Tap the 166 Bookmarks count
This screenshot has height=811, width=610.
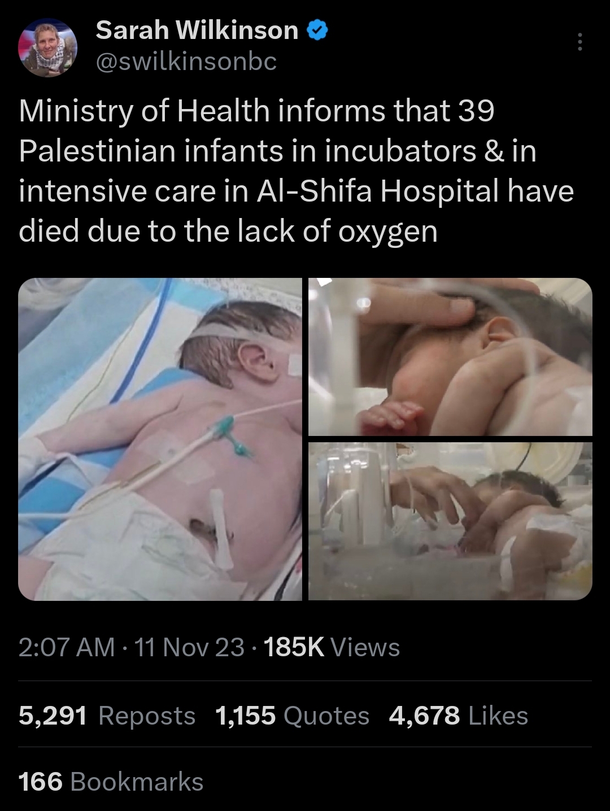(111, 782)
